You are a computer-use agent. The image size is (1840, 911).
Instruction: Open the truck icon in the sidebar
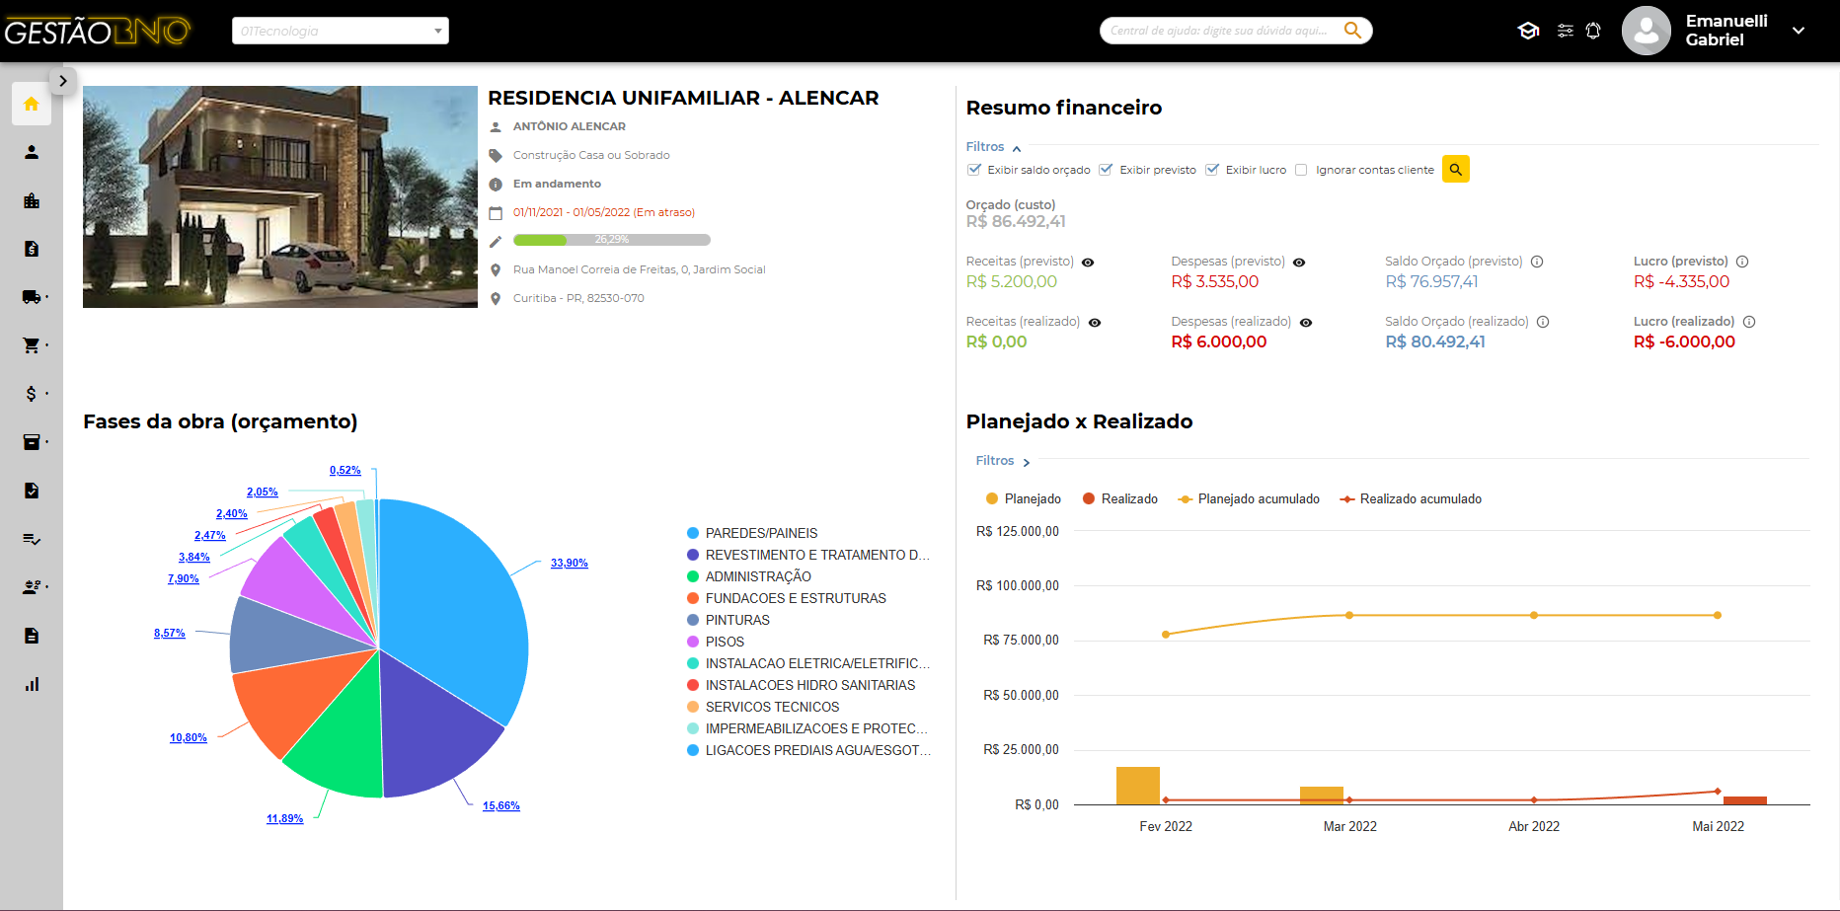click(x=32, y=297)
